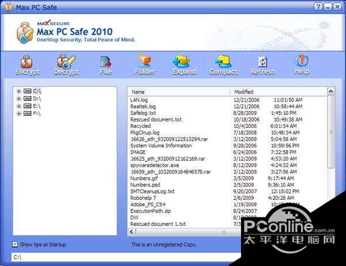Click the Expand safe icon
This screenshot has height=266, width=346.
[x=185, y=65]
